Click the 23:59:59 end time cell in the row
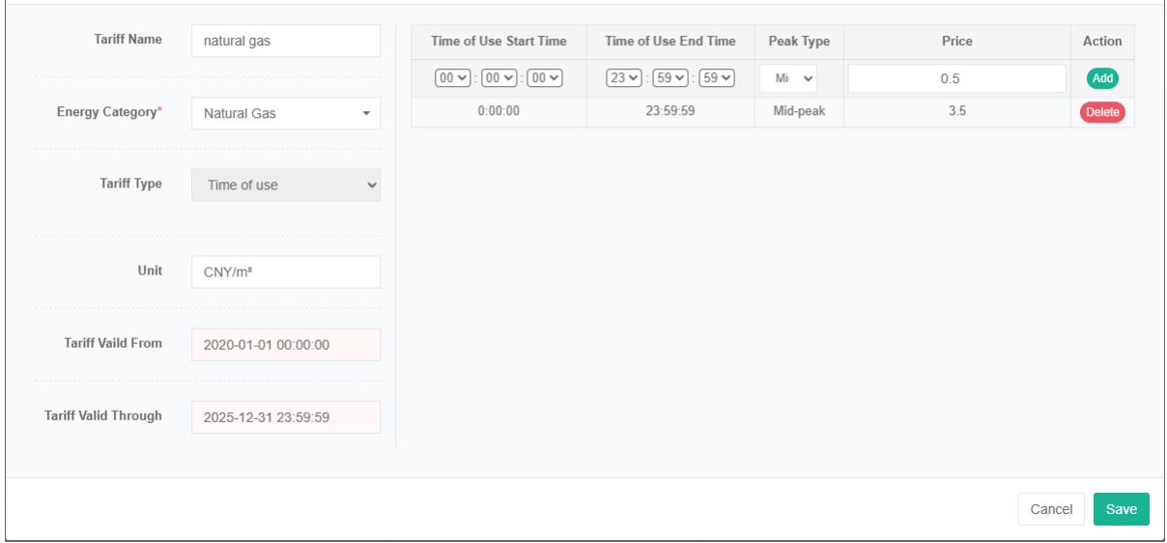Viewport: 1167px width, 543px height. 669,112
